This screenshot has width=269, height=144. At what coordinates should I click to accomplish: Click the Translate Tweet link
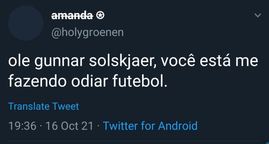click(43, 106)
